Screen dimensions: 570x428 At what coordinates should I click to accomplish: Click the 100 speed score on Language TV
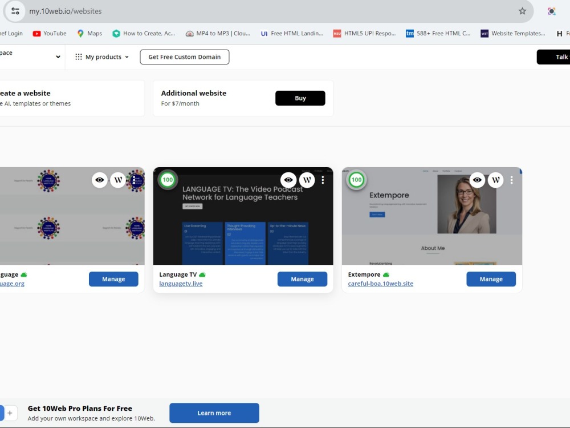pos(168,180)
